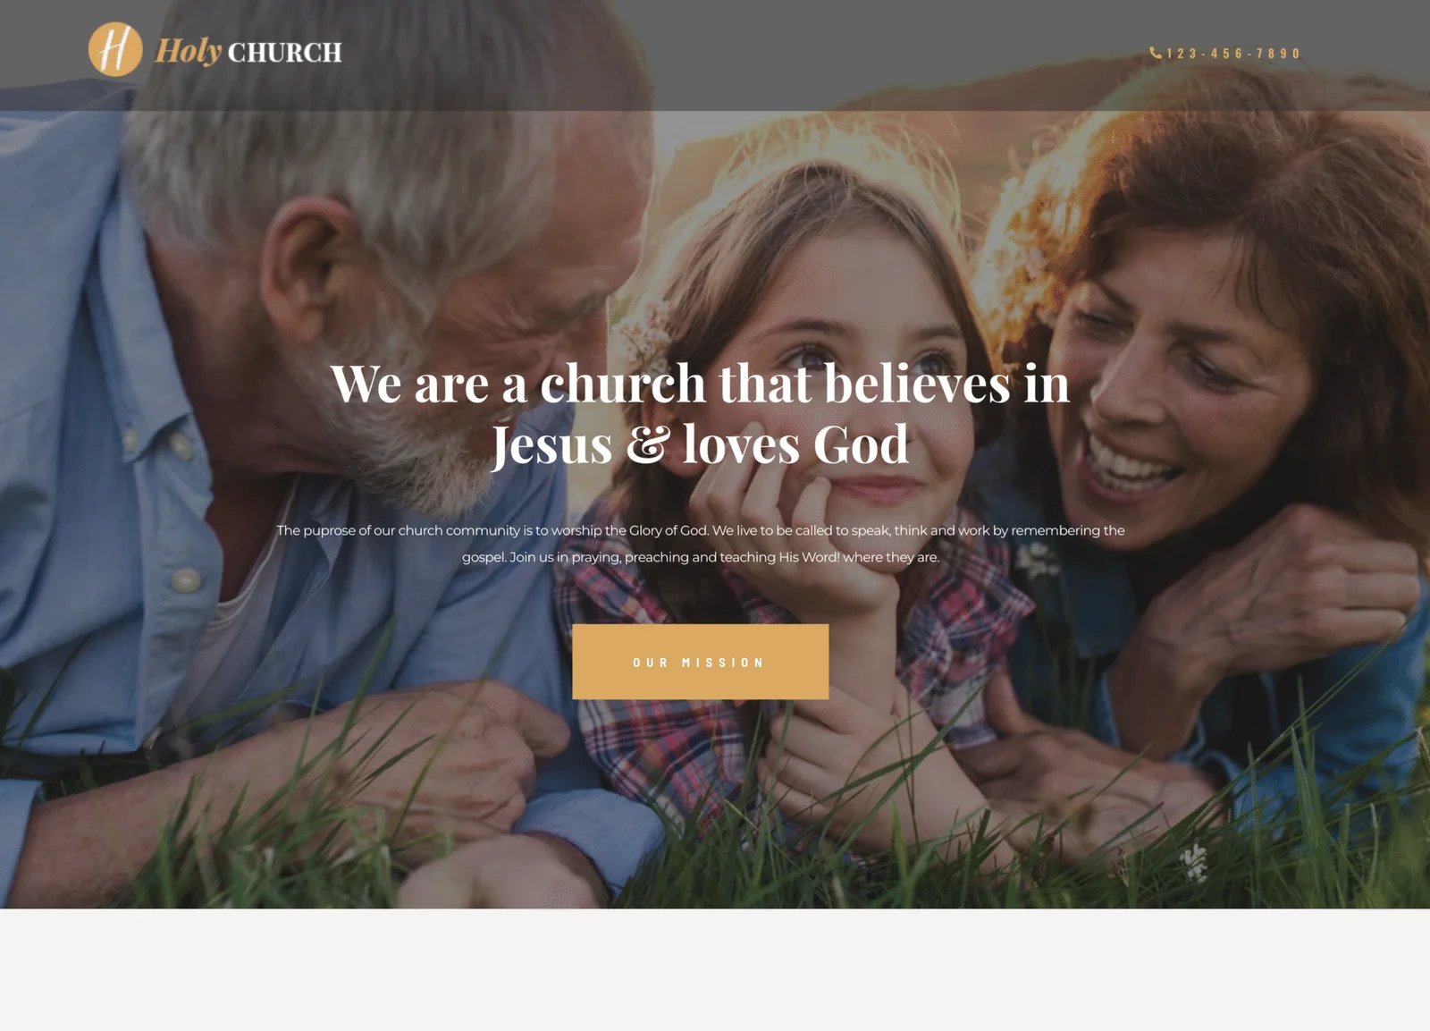Click the white wildflower in the grass

(1193, 861)
